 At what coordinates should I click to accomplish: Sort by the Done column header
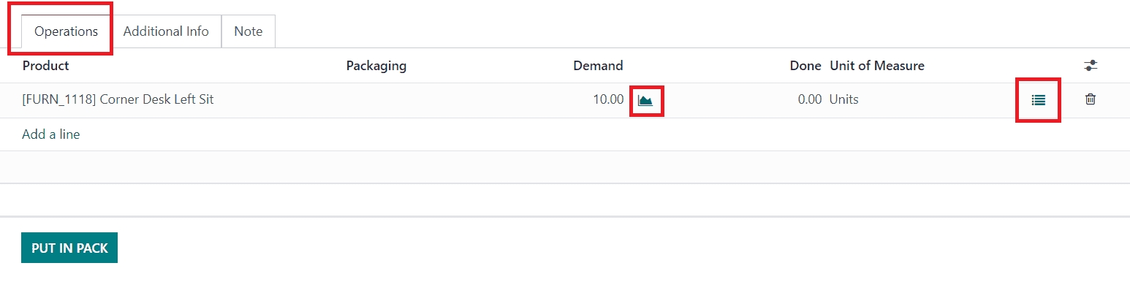pos(805,66)
